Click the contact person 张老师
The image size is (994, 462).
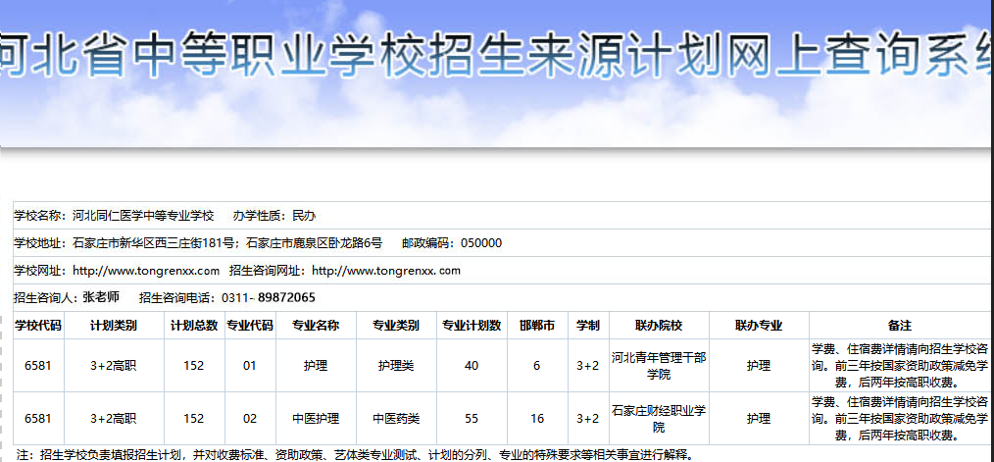101,297
